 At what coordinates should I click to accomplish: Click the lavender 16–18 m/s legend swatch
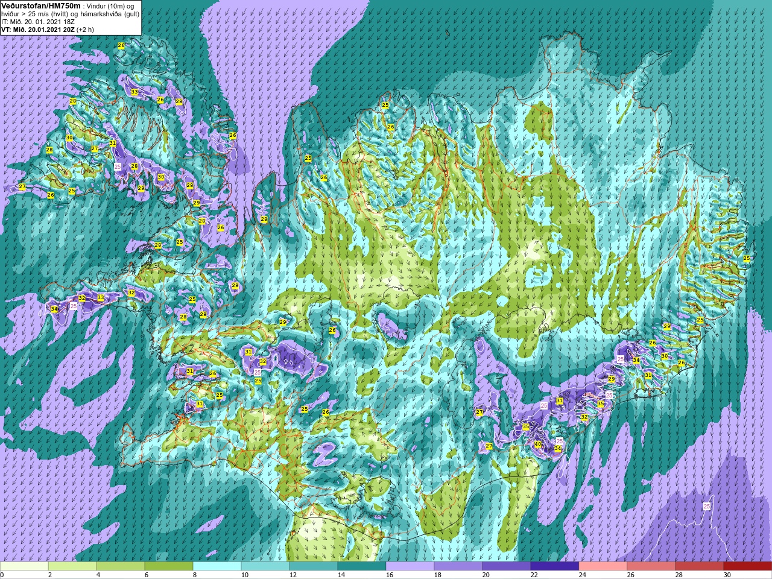pyautogui.click(x=410, y=566)
